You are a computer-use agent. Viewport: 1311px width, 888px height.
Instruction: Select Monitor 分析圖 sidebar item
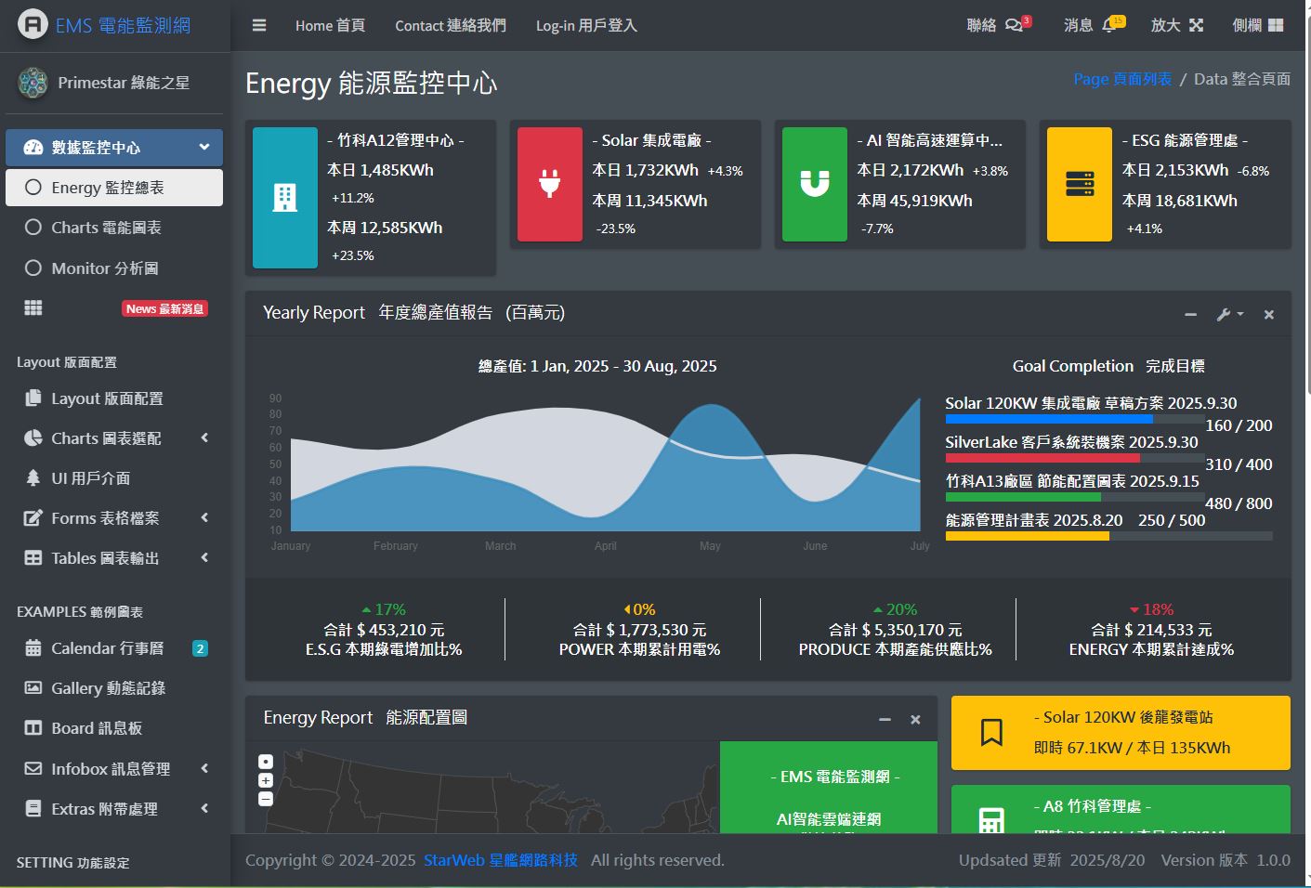(x=114, y=268)
